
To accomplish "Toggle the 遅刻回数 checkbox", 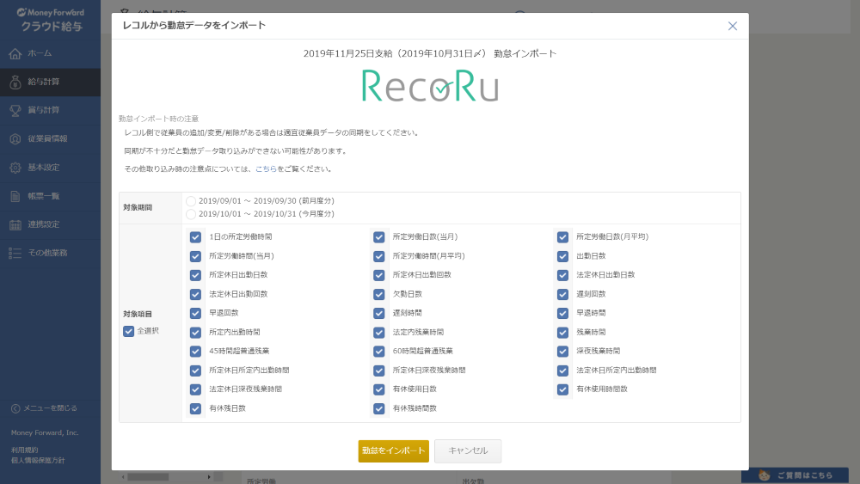I will tap(562, 294).
